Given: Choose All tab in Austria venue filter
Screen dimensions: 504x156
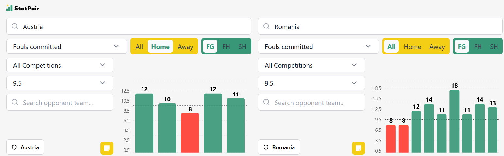Looking at the screenshot, I should 139,46.
